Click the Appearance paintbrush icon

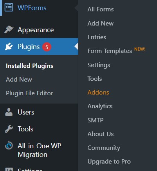9,29
